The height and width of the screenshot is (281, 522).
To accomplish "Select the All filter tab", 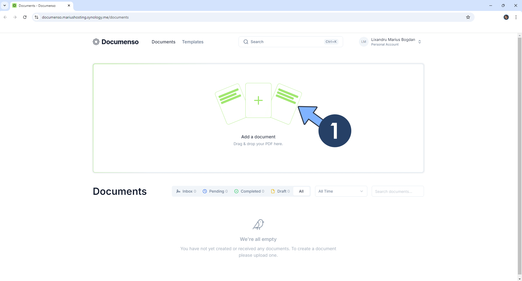I will 301,191.
